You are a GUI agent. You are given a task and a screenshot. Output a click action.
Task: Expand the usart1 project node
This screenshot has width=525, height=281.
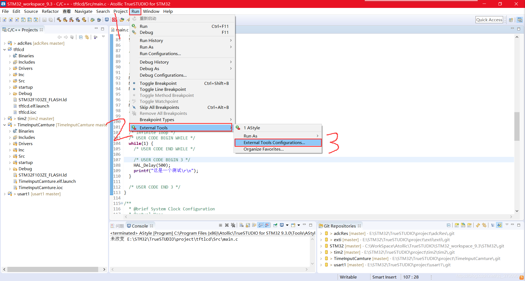(5, 194)
